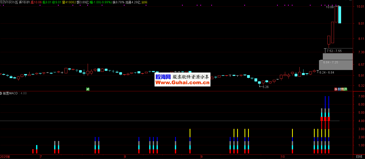Click the orange 榜 tag icon
Image resolution: width=365 pixels, height=159 pixels.
click(342, 89)
